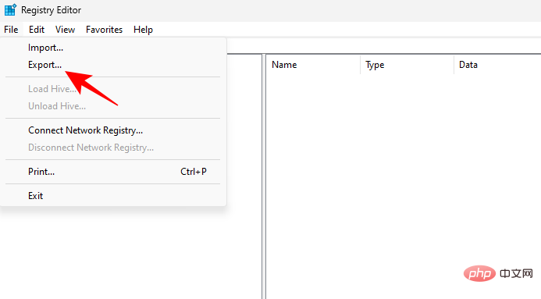Select Load Hive... menu entry
541x299 pixels.
coord(113,89)
